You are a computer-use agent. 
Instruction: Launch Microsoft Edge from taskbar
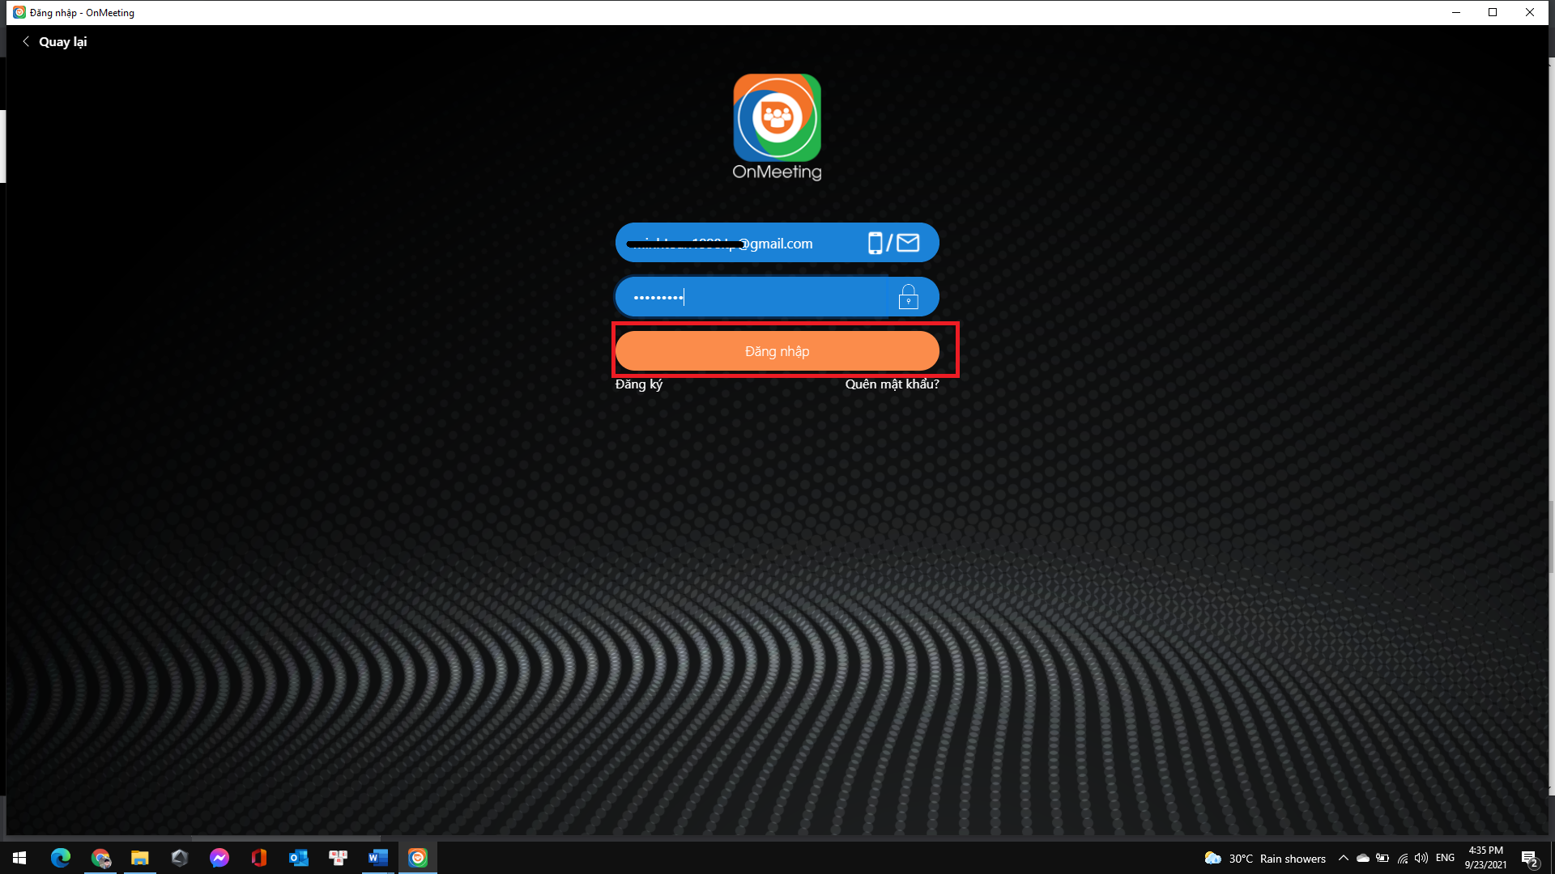click(x=61, y=858)
